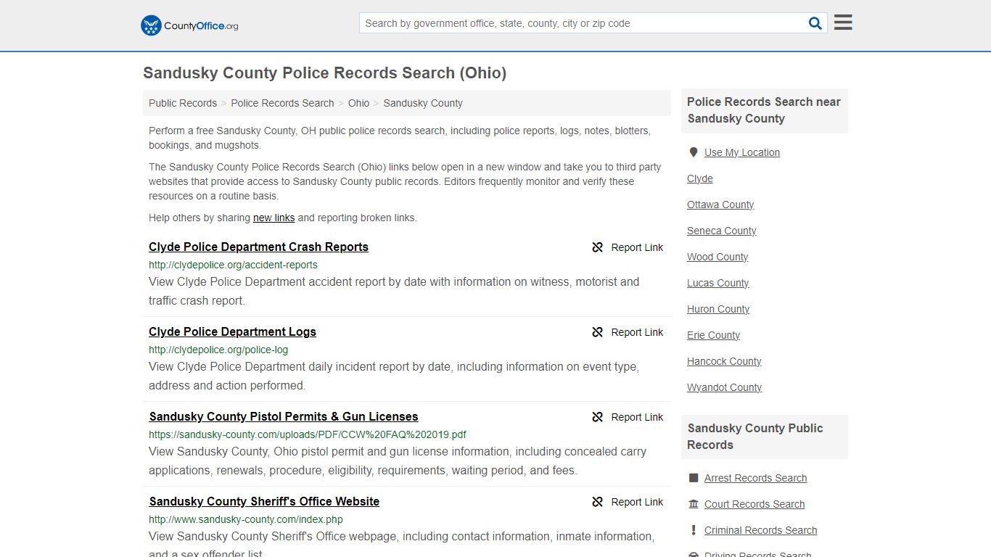The height and width of the screenshot is (557, 991).
Task: Open Criminal Records Search
Action: coord(761,530)
